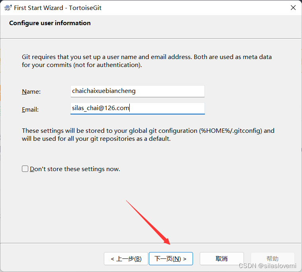Click into the Email input field
This screenshot has width=302, height=272.
click(x=138, y=108)
